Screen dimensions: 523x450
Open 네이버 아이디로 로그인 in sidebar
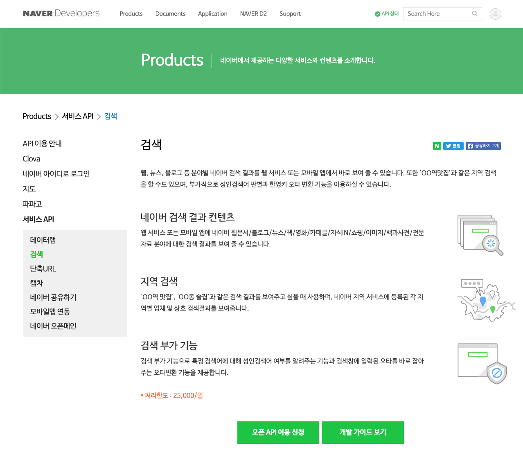(x=56, y=174)
